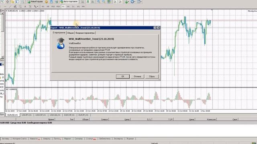Click left panel scrollbar up arrow

[x=2, y=13]
